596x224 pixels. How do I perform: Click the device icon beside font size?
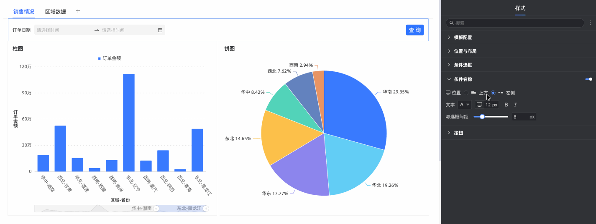[479, 105]
